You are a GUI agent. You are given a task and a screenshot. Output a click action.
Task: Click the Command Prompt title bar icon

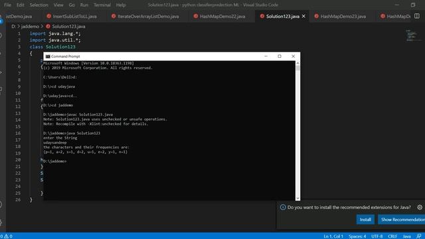(x=48, y=56)
